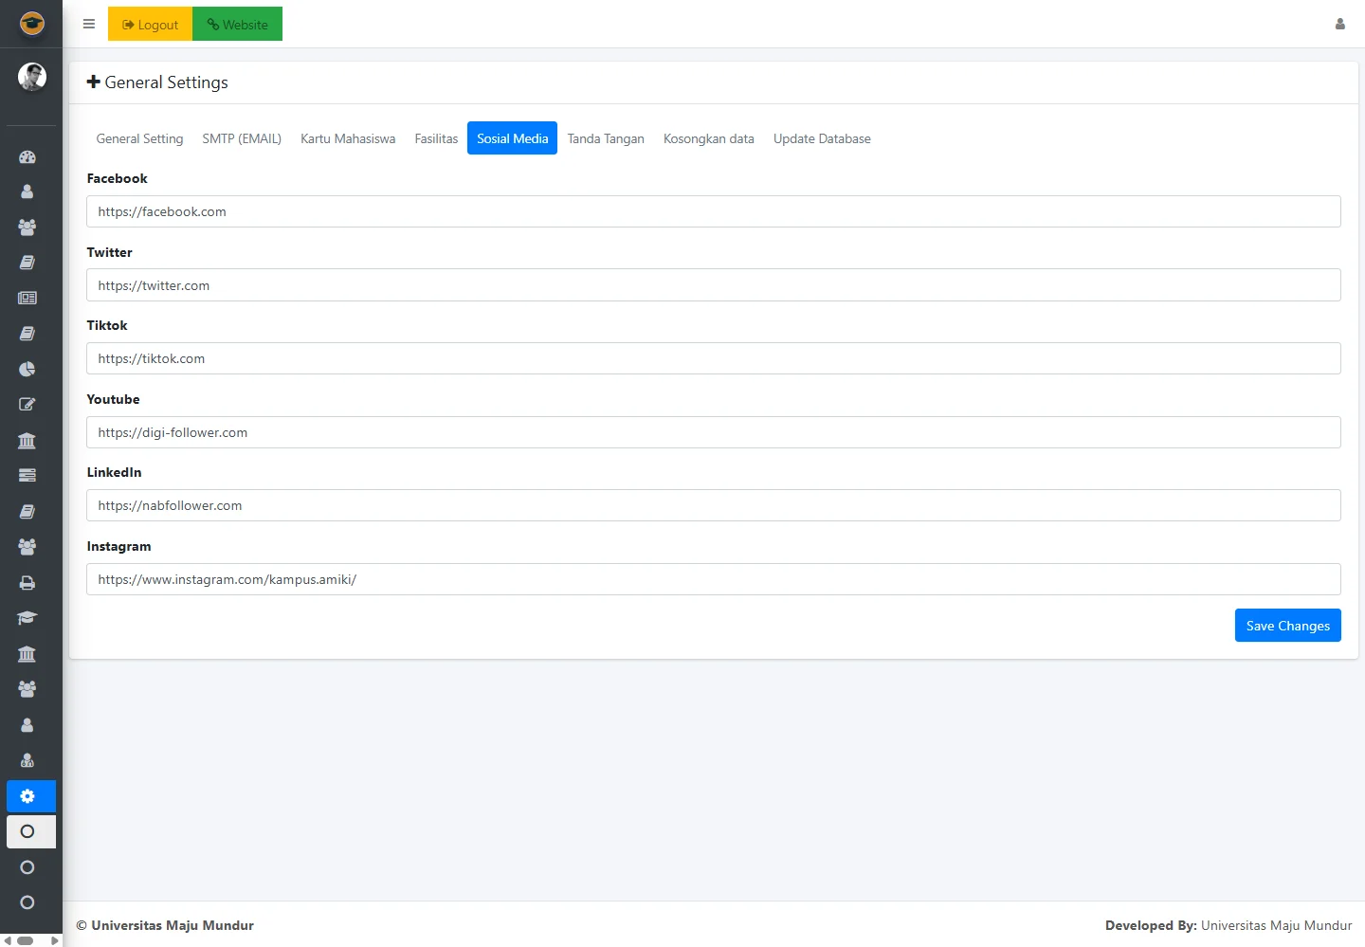
Task: Switch to the Tanda Tangan tab
Action: (606, 138)
